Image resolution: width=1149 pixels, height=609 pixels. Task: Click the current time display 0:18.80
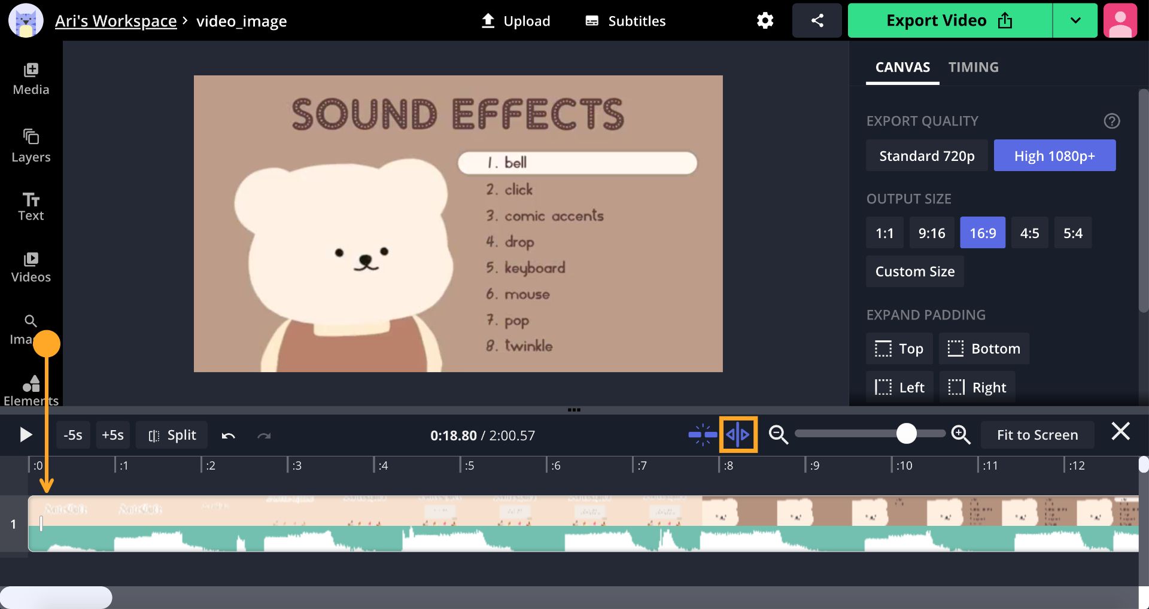click(x=453, y=436)
